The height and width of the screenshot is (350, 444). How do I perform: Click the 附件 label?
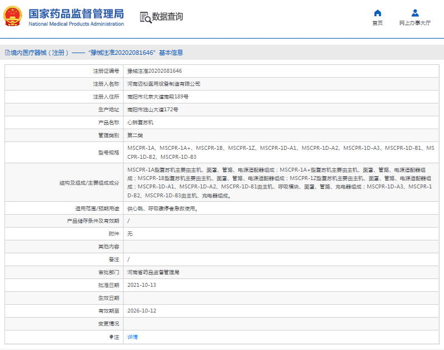click(114, 234)
